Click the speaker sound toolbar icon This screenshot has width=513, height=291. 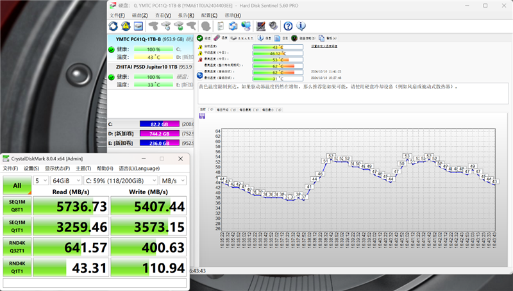pyautogui.click(x=273, y=26)
